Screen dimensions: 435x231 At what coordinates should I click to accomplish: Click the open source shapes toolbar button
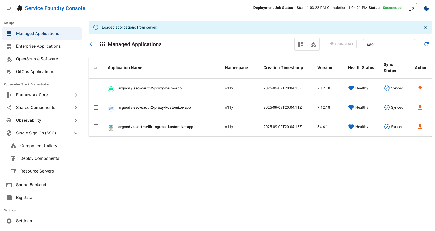click(x=313, y=44)
